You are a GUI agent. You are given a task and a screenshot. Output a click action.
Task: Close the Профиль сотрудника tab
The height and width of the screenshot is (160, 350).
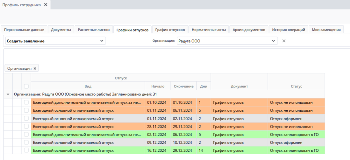pyautogui.click(x=46, y=5)
